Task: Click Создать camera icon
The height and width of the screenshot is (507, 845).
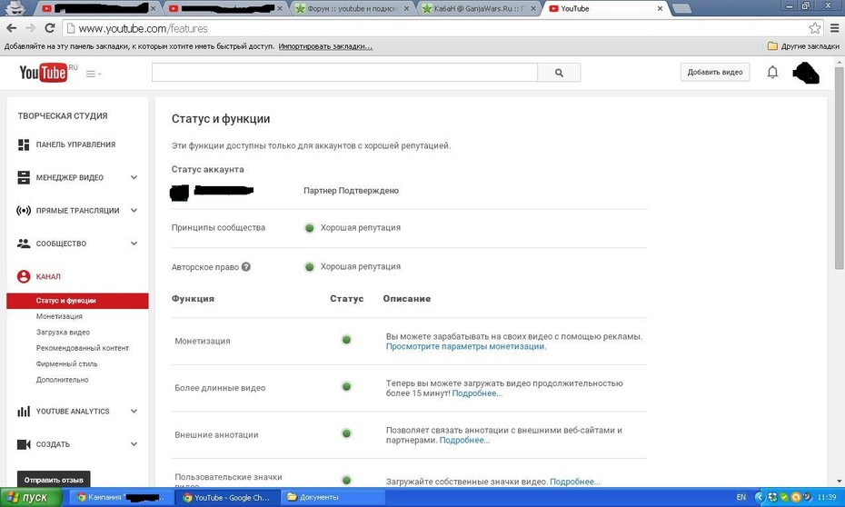Action: [x=24, y=444]
